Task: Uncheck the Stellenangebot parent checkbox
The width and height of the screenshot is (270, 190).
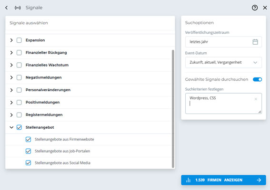Action: (x=19, y=127)
